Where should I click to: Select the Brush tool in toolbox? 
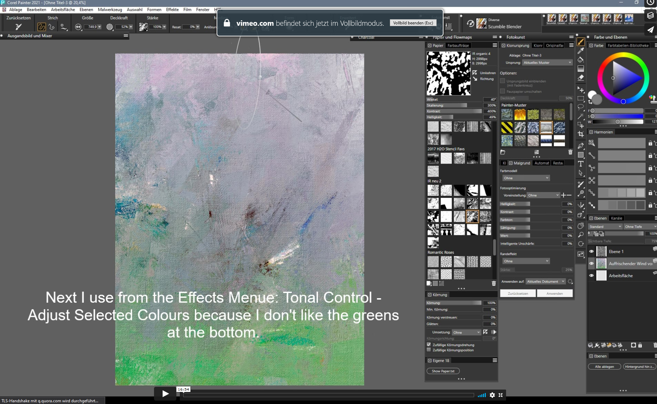[x=581, y=42]
